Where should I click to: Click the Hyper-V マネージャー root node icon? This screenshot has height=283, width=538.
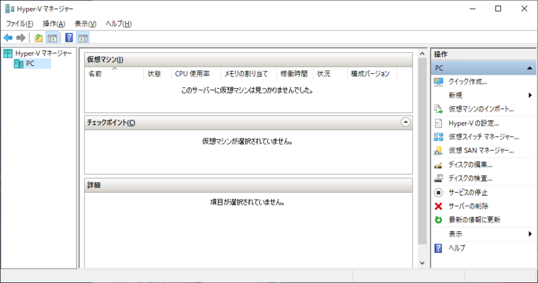(8, 54)
